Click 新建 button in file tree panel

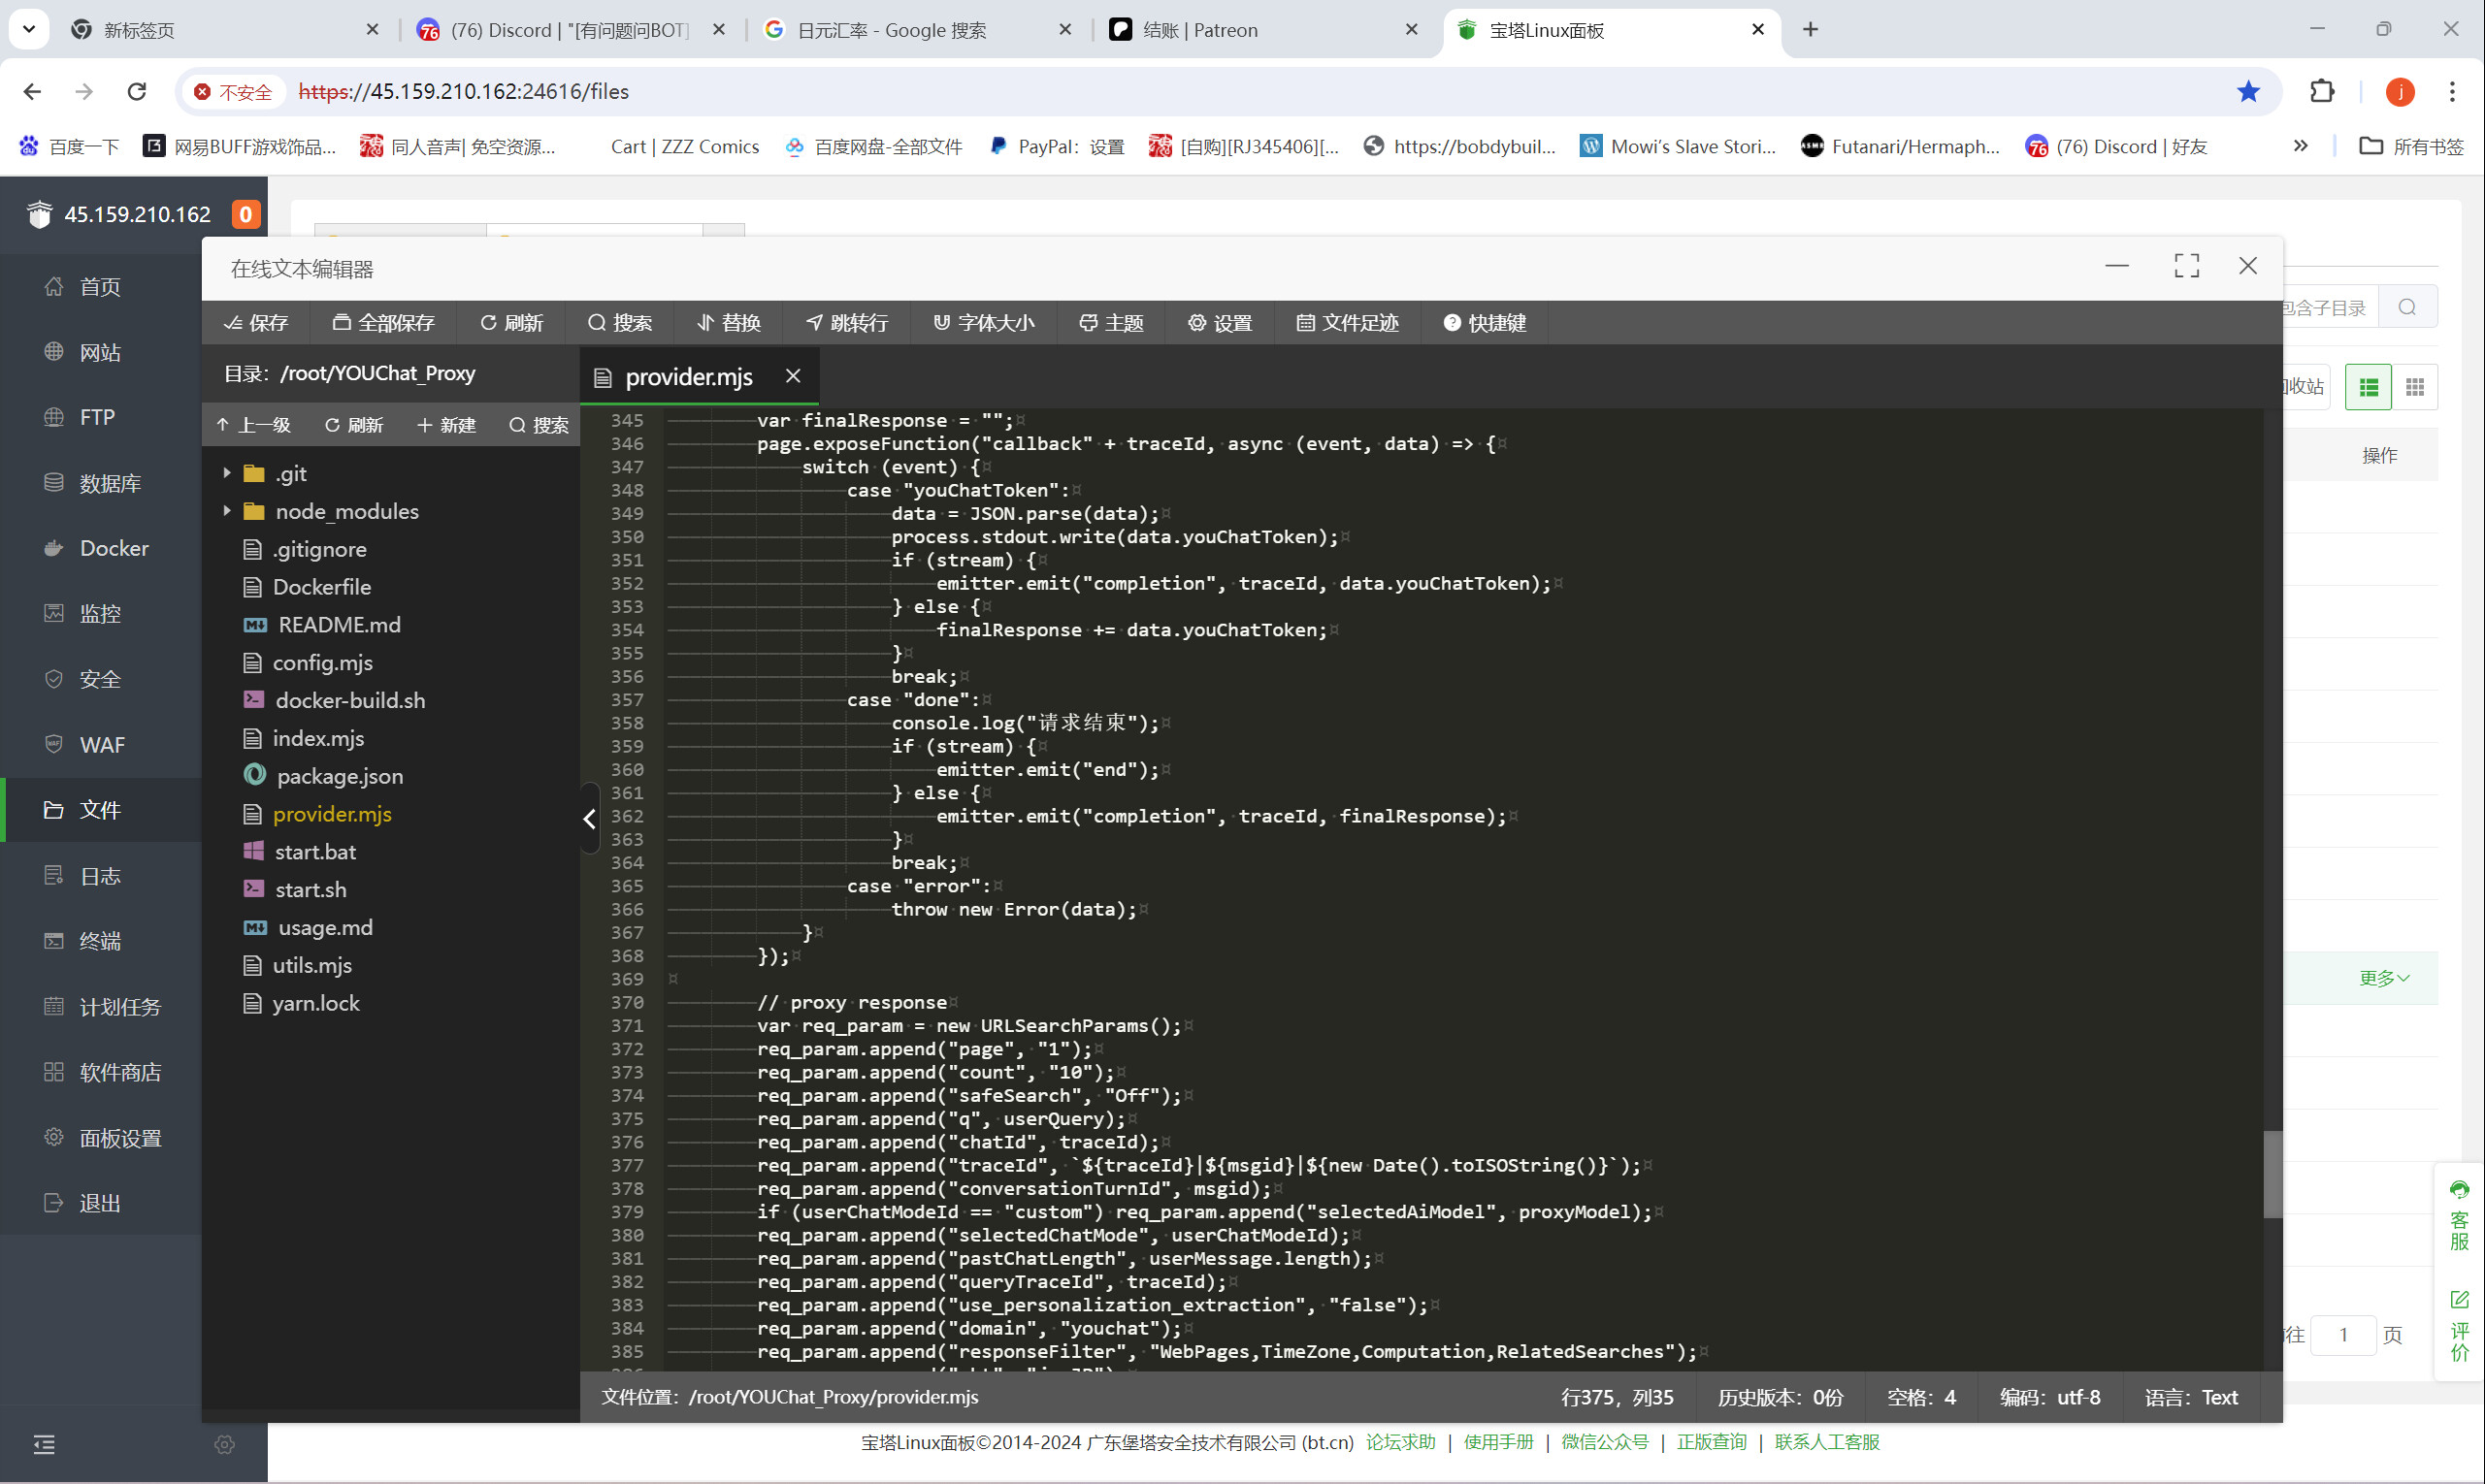coord(446,425)
